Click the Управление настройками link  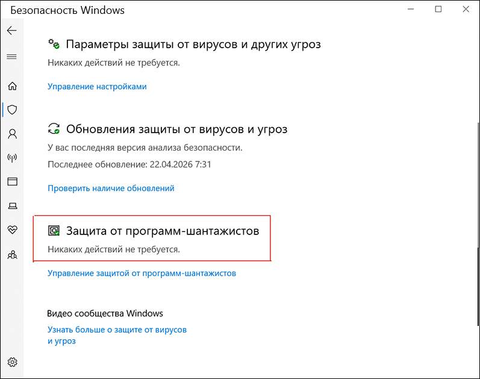coord(97,87)
